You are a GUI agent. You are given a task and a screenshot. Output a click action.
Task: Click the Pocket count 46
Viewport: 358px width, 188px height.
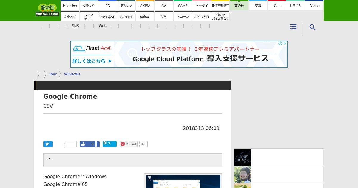(143, 144)
